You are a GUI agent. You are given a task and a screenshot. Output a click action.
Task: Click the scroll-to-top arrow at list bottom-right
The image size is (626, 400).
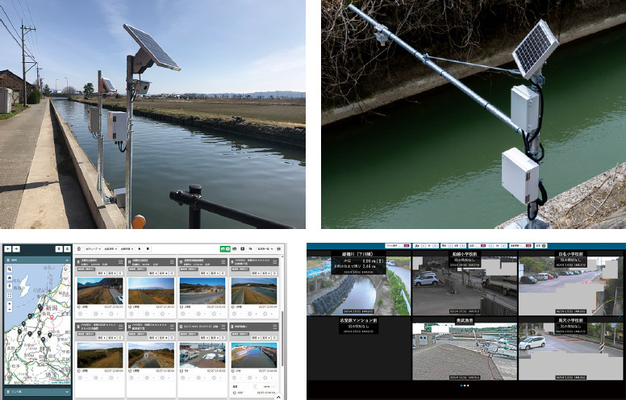279,396
